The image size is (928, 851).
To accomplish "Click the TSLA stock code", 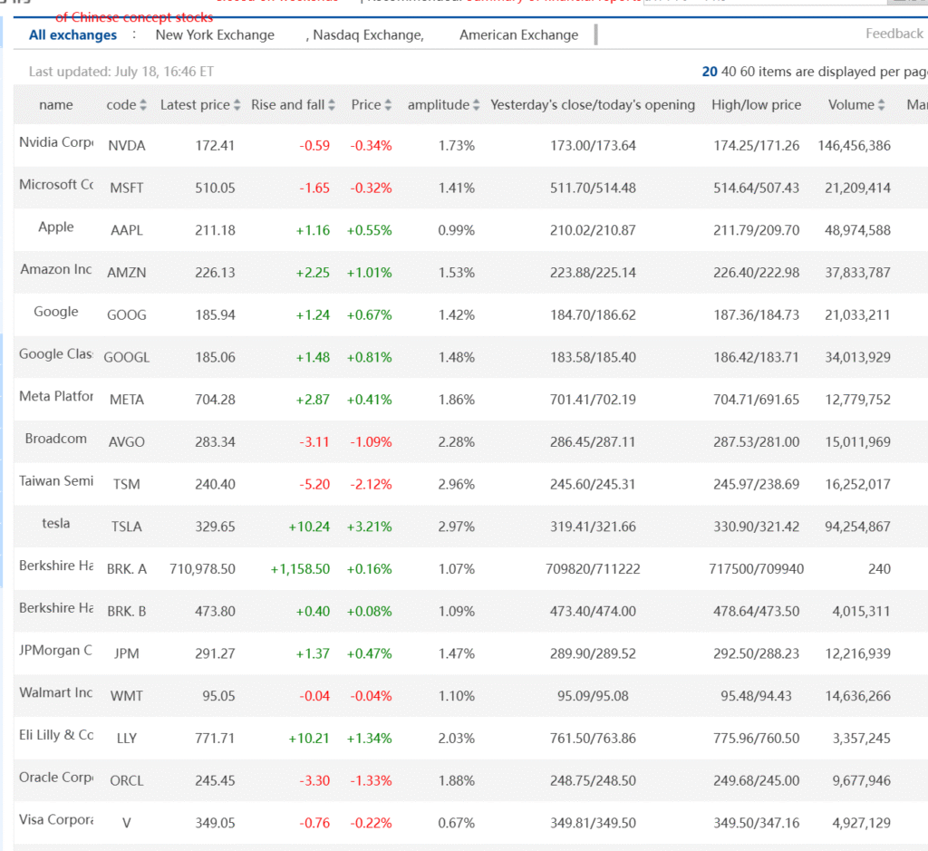I will point(127,527).
